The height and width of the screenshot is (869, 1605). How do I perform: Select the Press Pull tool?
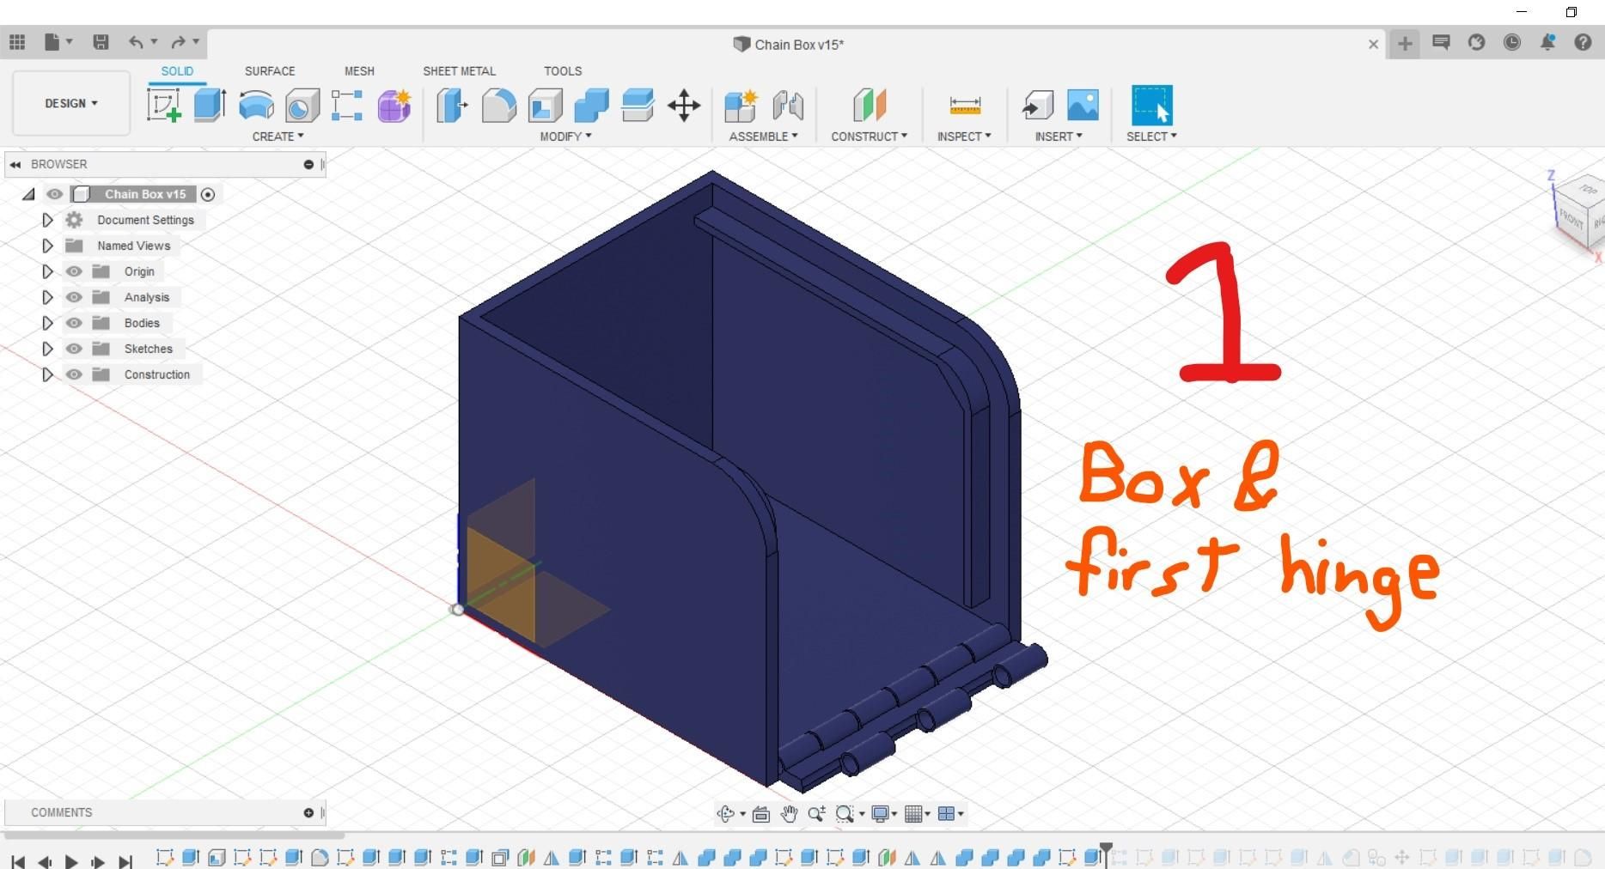pos(451,105)
